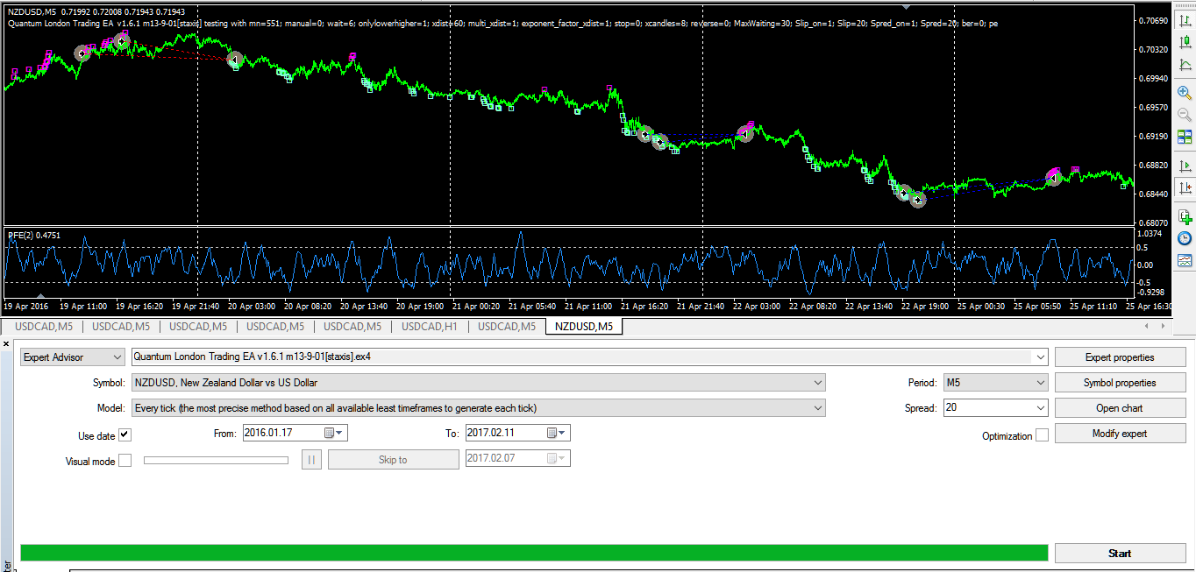The width and height of the screenshot is (1196, 572).
Task: Click the green testing progress bar
Action: click(534, 553)
